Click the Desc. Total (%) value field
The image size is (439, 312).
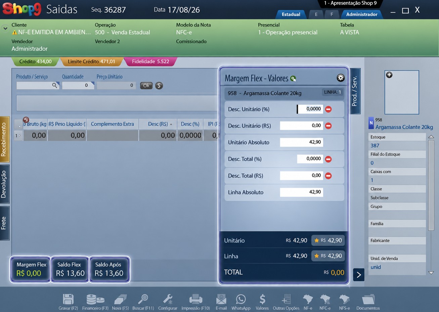point(310,159)
